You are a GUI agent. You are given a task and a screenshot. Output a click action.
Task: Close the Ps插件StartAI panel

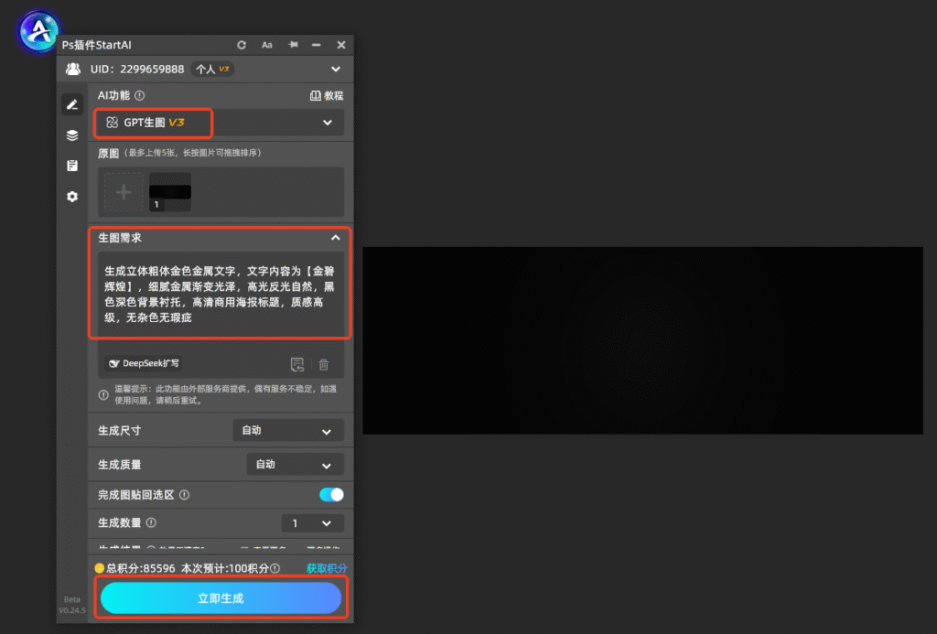pyautogui.click(x=341, y=45)
